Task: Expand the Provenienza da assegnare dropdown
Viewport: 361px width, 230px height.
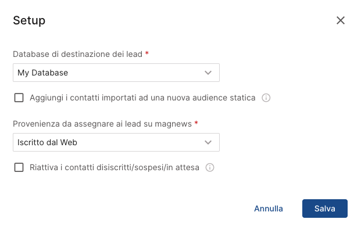Action: [116, 142]
